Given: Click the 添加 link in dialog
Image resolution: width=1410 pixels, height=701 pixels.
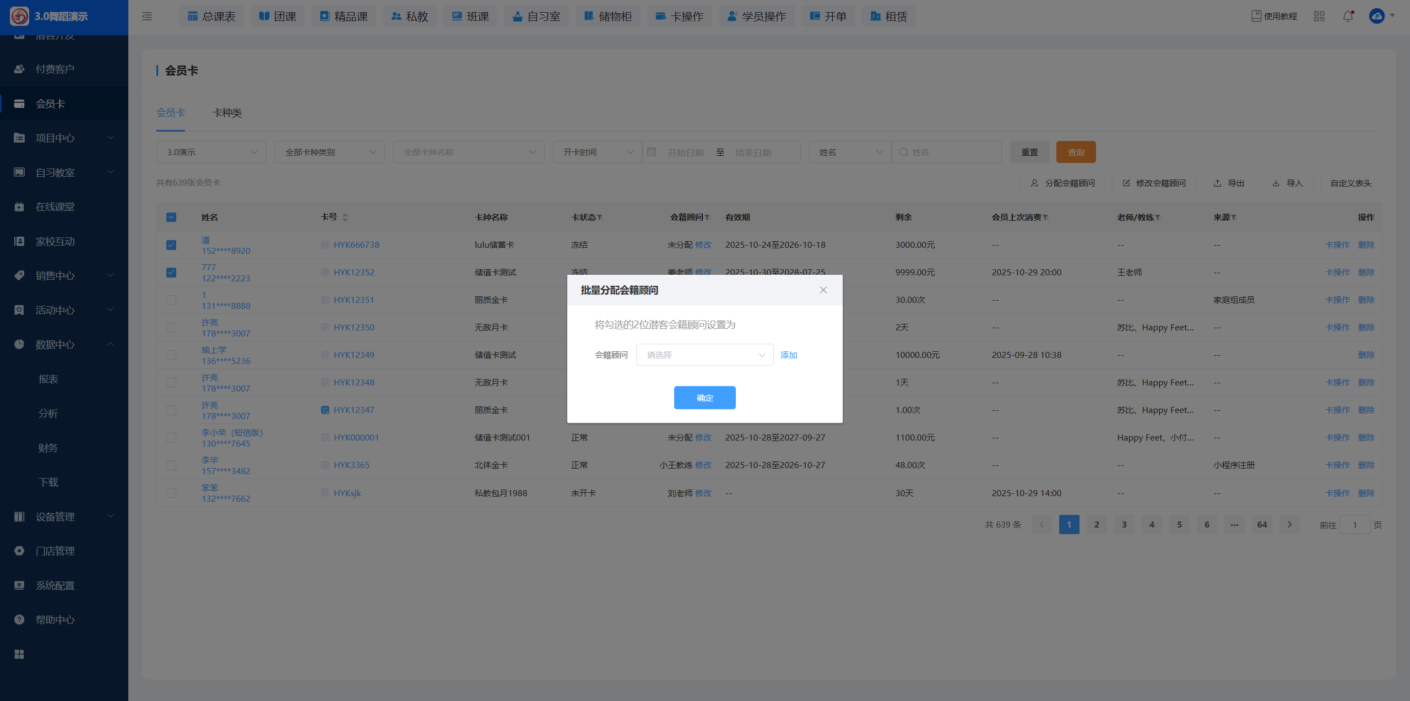Looking at the screenshot, I should 789,355.
